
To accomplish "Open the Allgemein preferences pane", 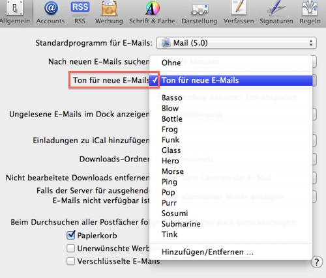I will coord(15,12).
